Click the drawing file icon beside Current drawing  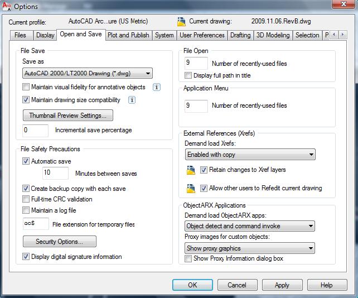pyautogui.click(x=181, y=21)
